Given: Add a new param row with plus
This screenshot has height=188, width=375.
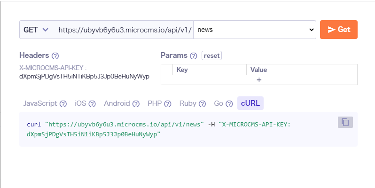Looking at the screenshot, I should tap(259, 80).
